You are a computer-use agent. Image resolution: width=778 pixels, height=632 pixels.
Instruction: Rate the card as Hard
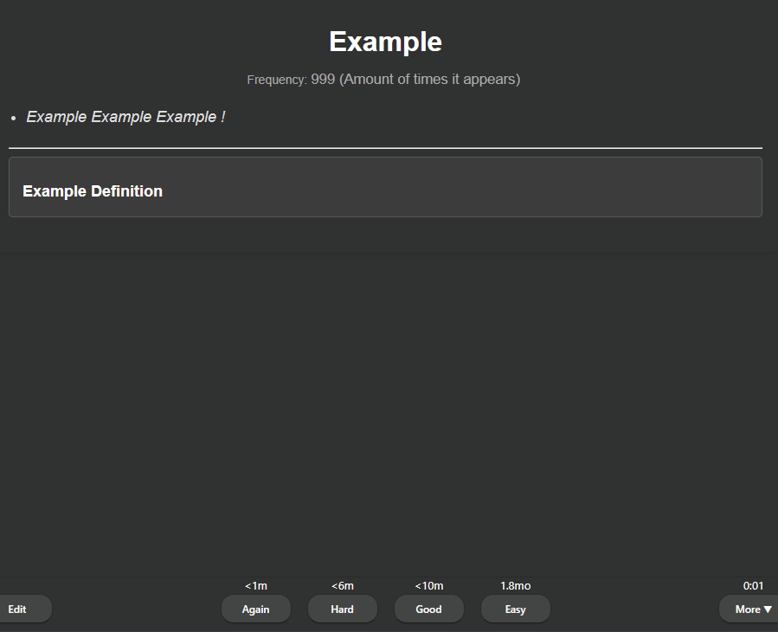tap(342, 609)
